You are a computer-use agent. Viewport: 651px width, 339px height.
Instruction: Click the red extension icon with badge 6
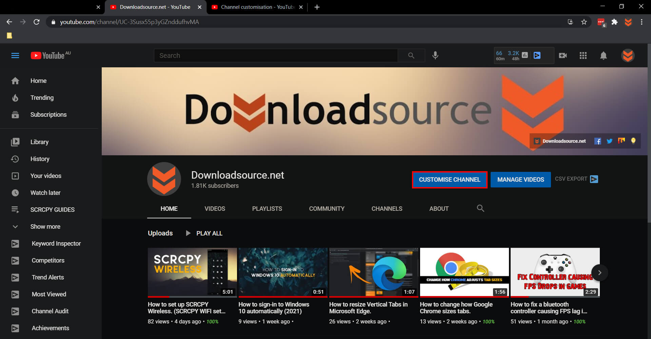coord(601,22)
